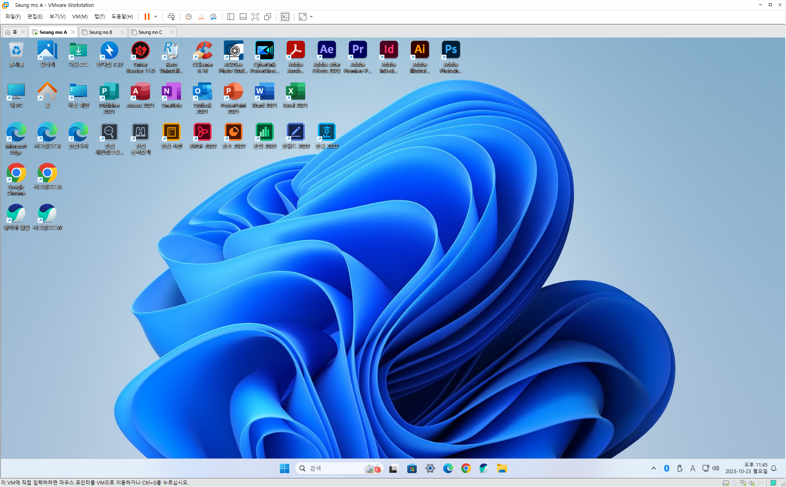Screen dimensions: 786x487
Task: Take a snapshot of this VM
Action: [x=188, y=17]
